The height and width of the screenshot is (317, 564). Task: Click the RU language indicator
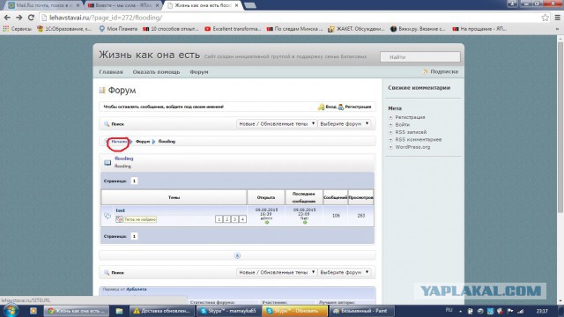[449, 310]
